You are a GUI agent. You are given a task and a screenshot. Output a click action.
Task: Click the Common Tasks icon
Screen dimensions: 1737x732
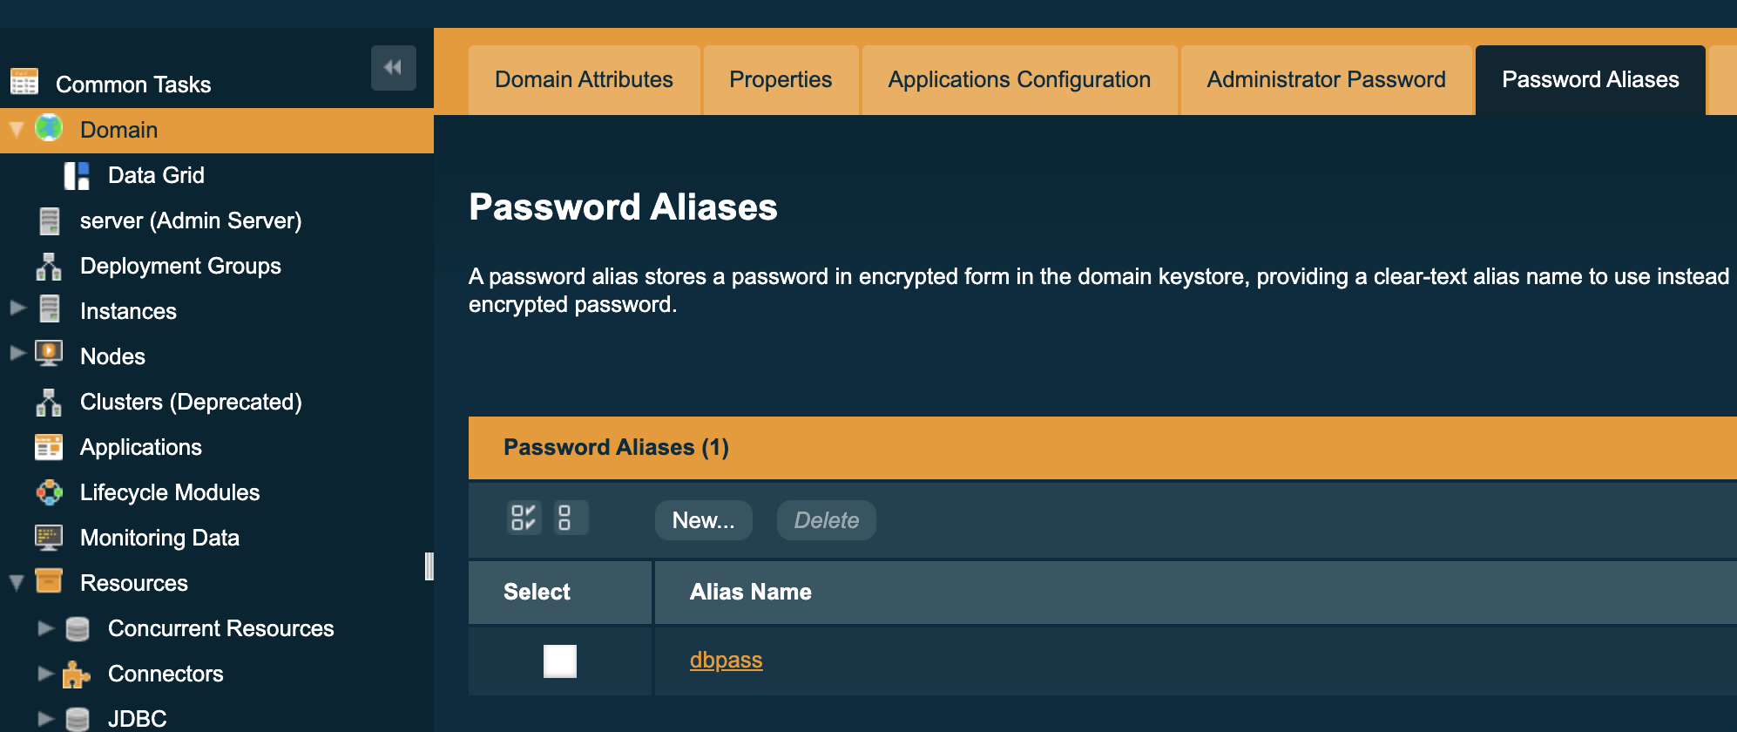point(24,82)
